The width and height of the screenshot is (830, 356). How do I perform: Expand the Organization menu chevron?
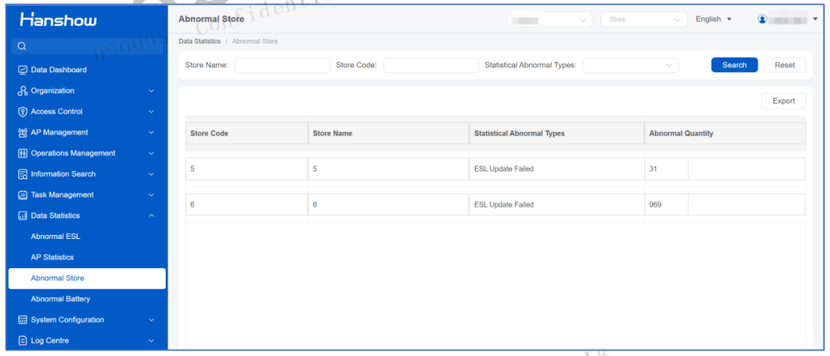coord(152,91)
